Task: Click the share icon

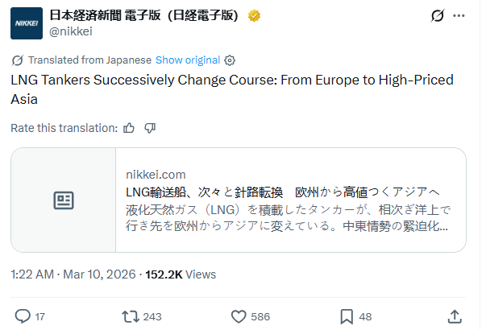Action: (455, 316)
